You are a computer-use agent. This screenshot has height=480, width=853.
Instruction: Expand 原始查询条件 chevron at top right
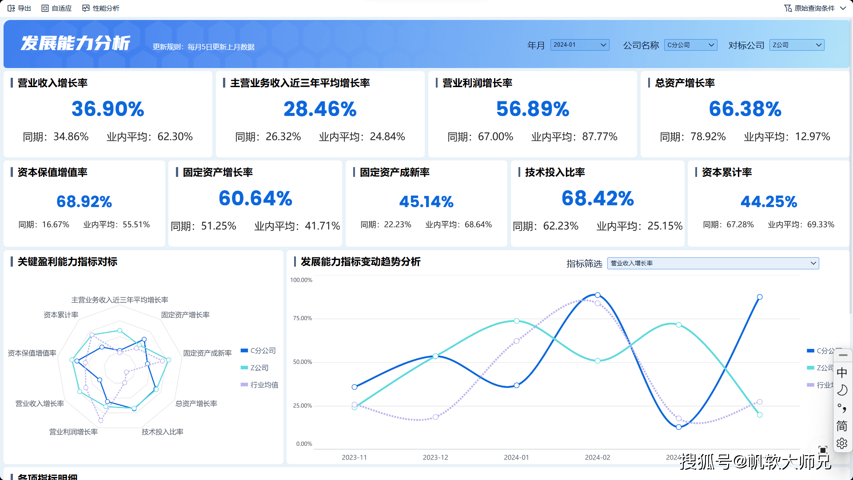pos(843,8)
